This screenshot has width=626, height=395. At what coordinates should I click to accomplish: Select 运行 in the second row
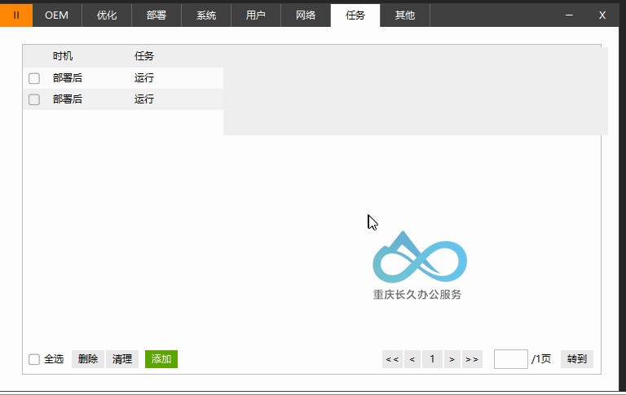[144, 99]
